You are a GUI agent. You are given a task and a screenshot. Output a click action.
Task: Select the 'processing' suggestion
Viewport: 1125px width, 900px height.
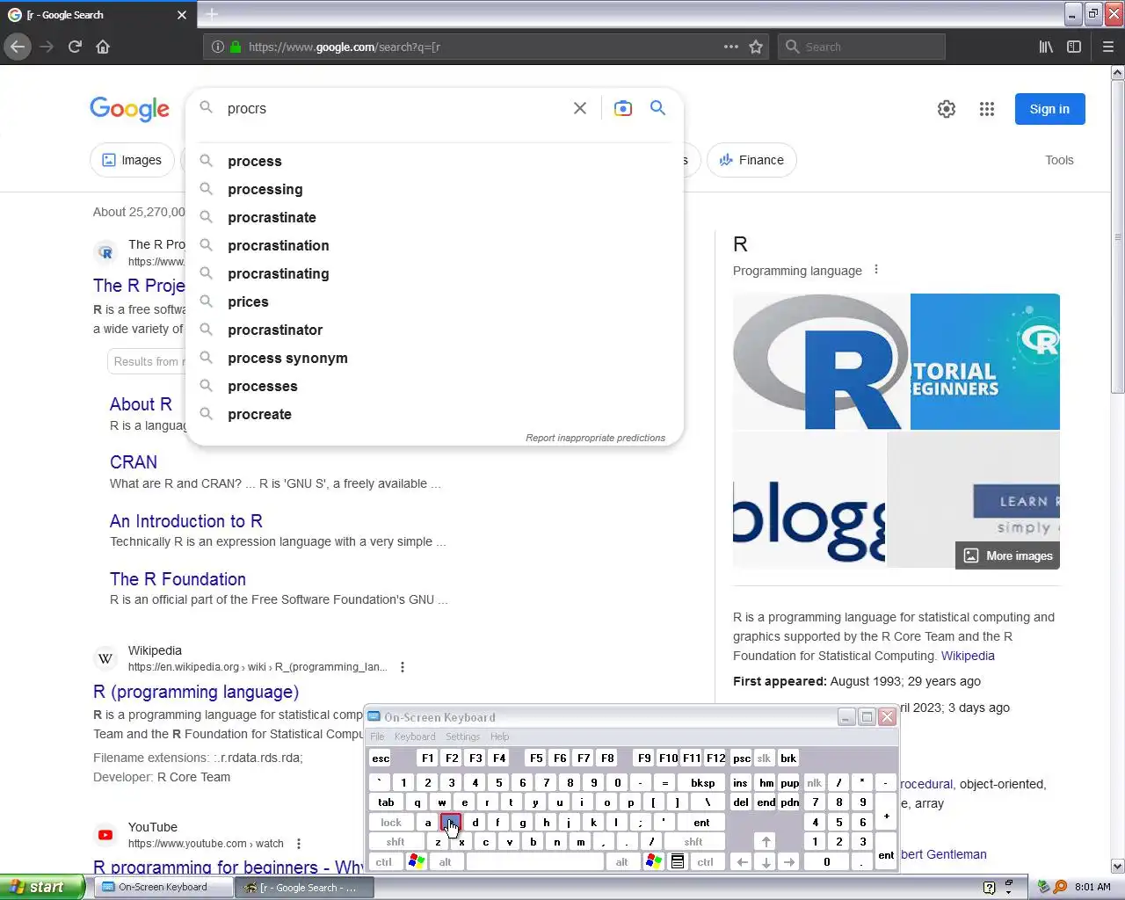[435, 189]
